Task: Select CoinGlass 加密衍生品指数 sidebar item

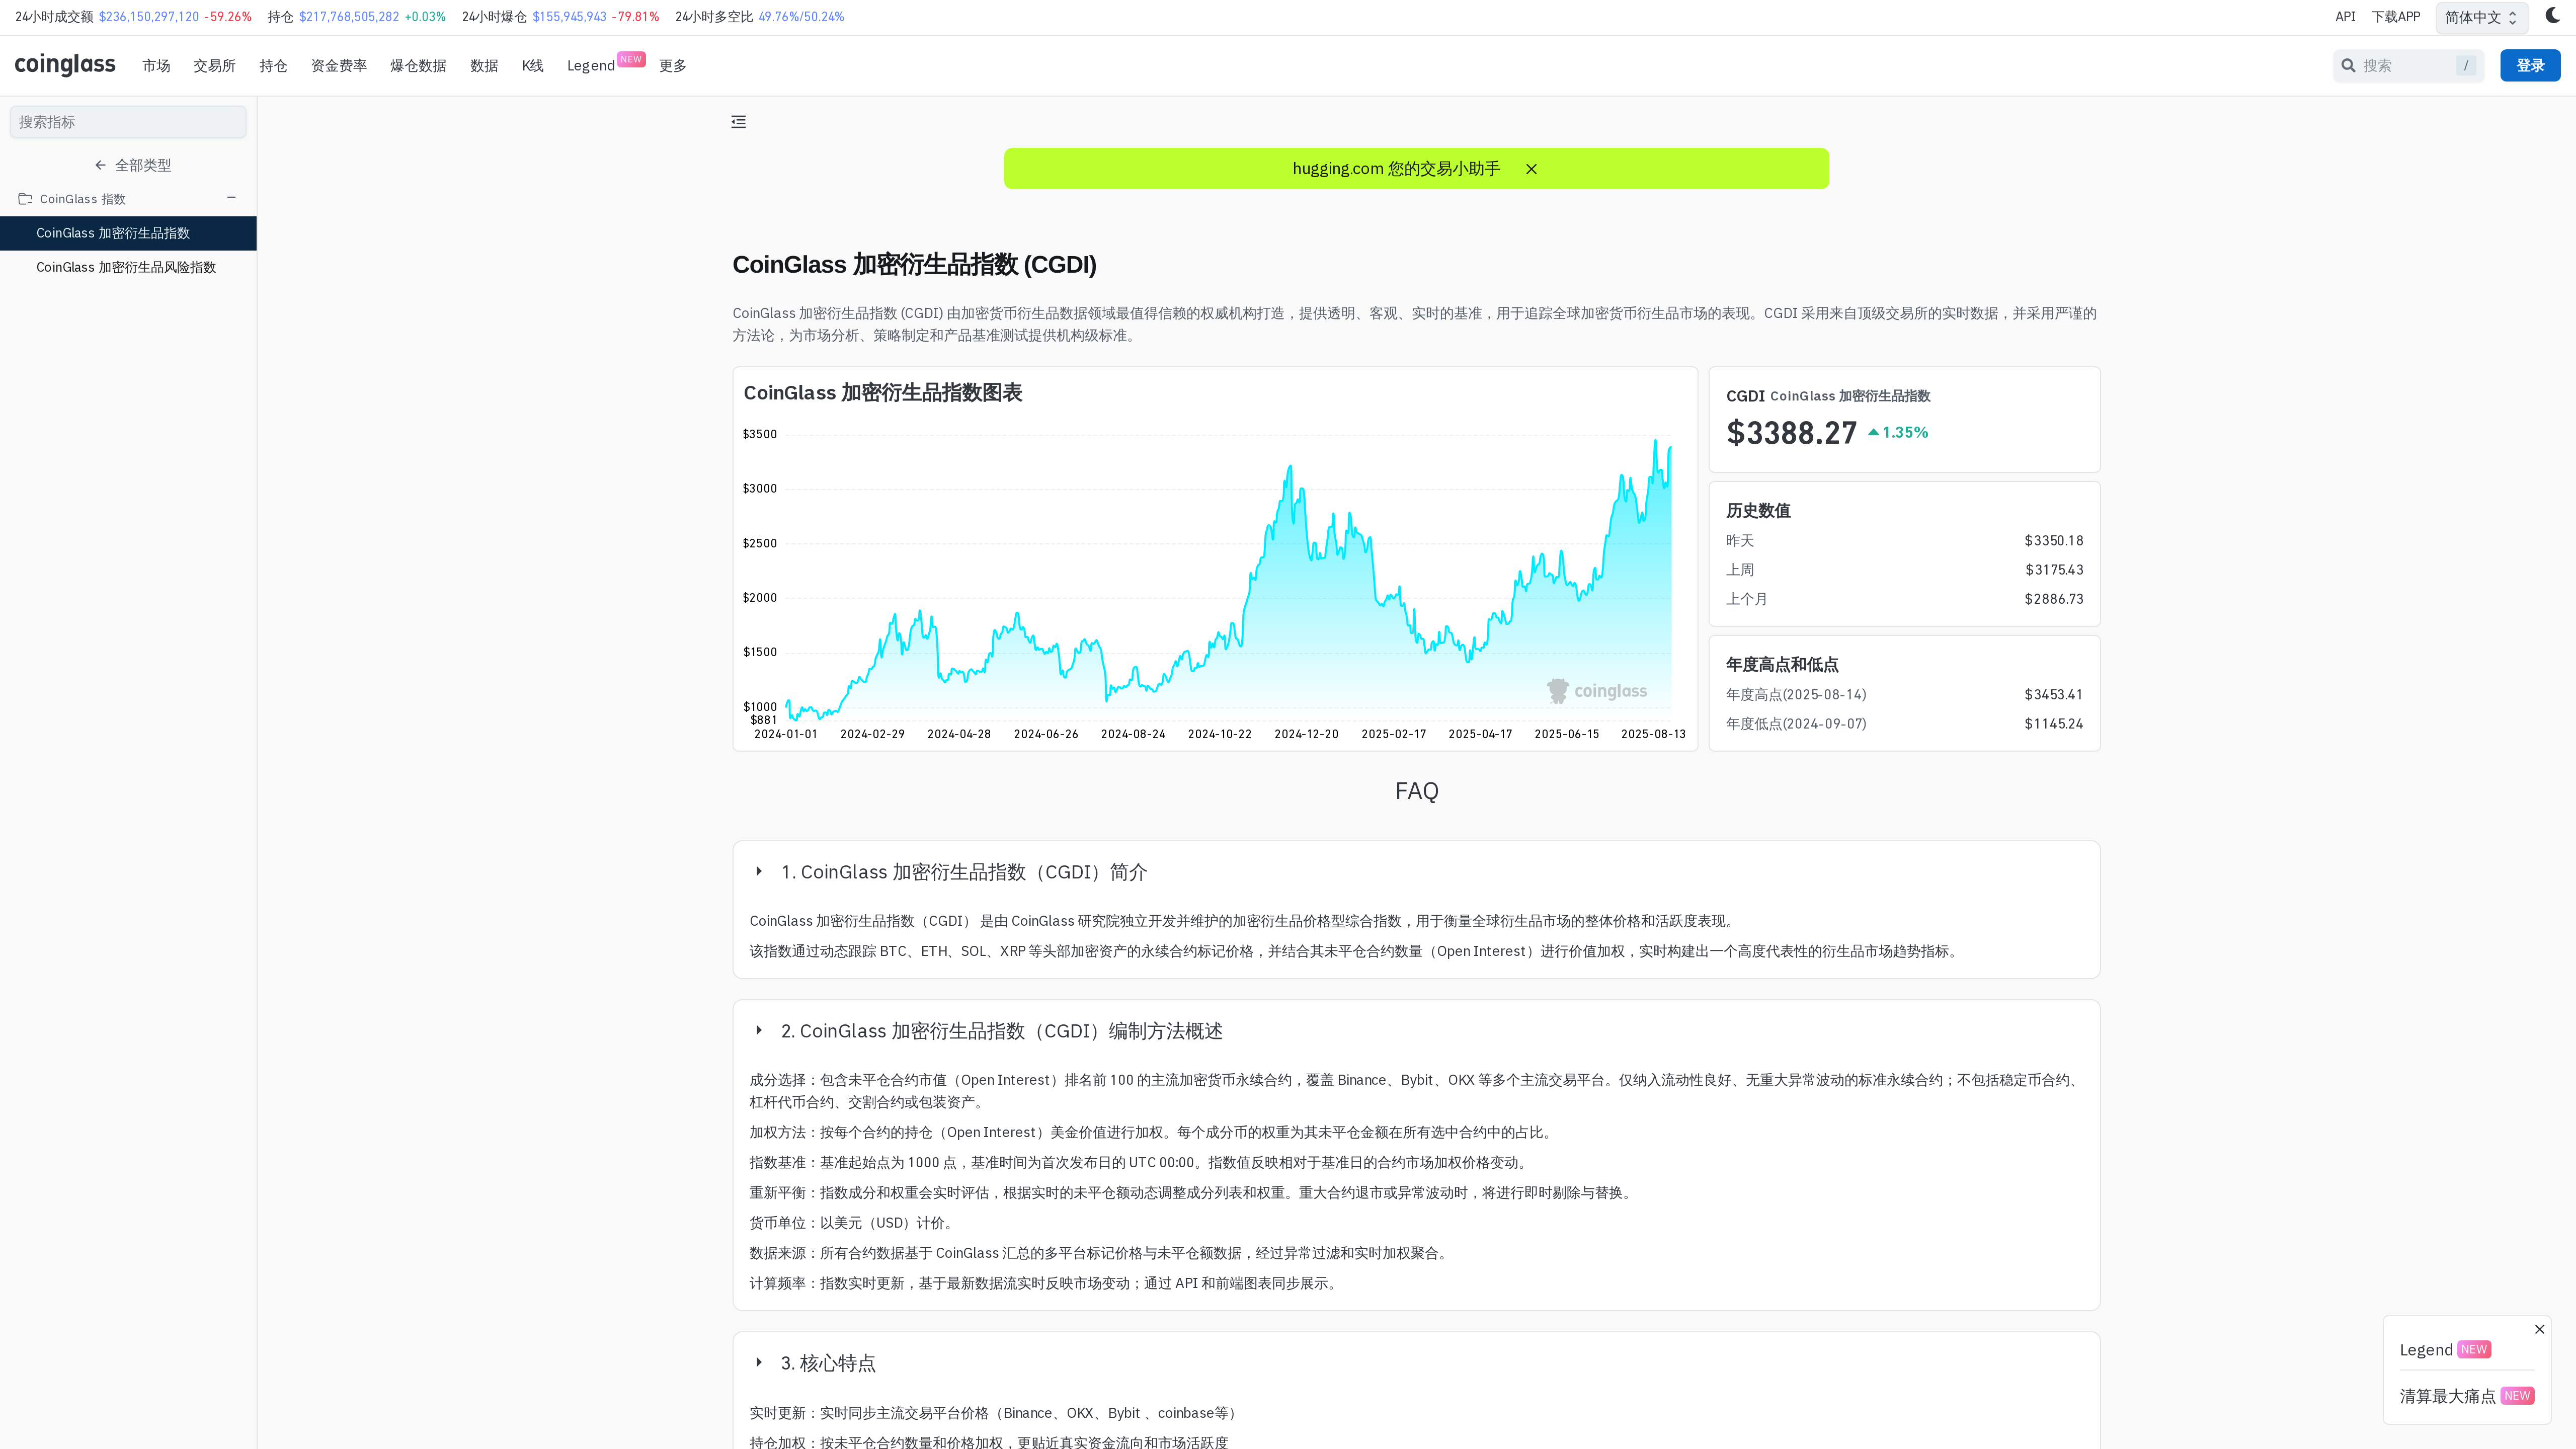Action: point(128,233)
